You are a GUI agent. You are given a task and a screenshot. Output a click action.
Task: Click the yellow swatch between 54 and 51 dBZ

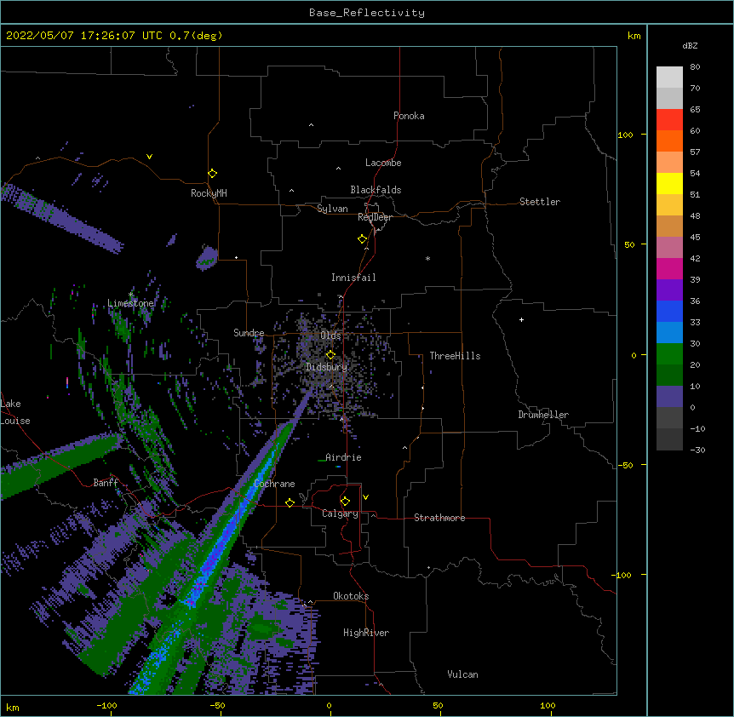point(669,183)
